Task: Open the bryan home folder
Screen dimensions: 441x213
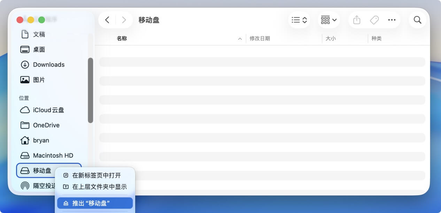Action: point(41,140)
